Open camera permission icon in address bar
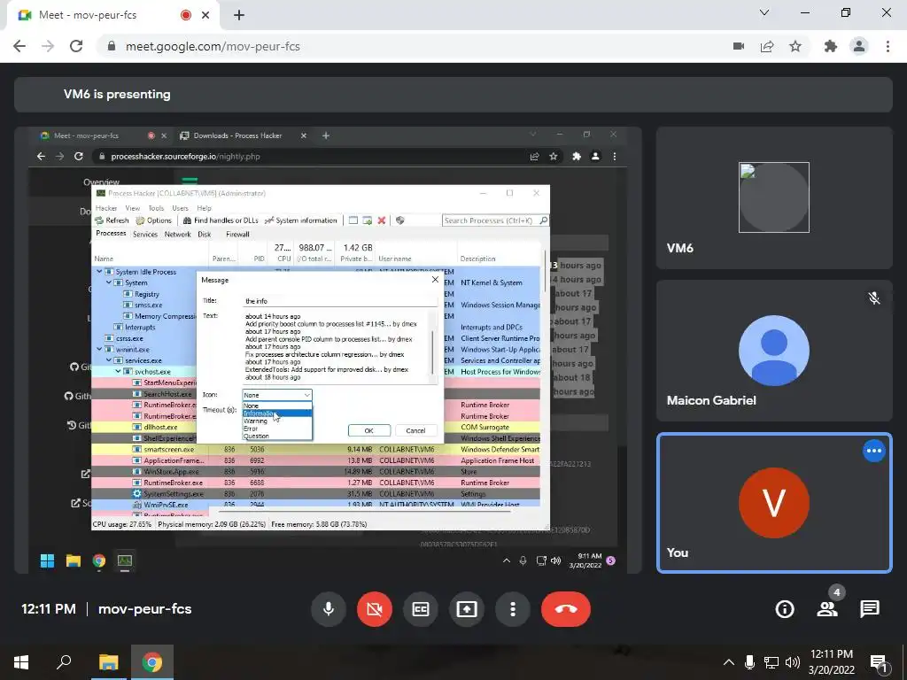Screen dimensions: 907x680 click(739, 46)
